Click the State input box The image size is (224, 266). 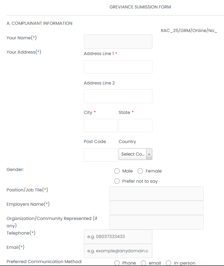[135, 126]
